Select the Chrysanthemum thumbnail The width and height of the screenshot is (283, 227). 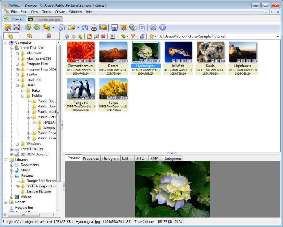click(81, 52)
